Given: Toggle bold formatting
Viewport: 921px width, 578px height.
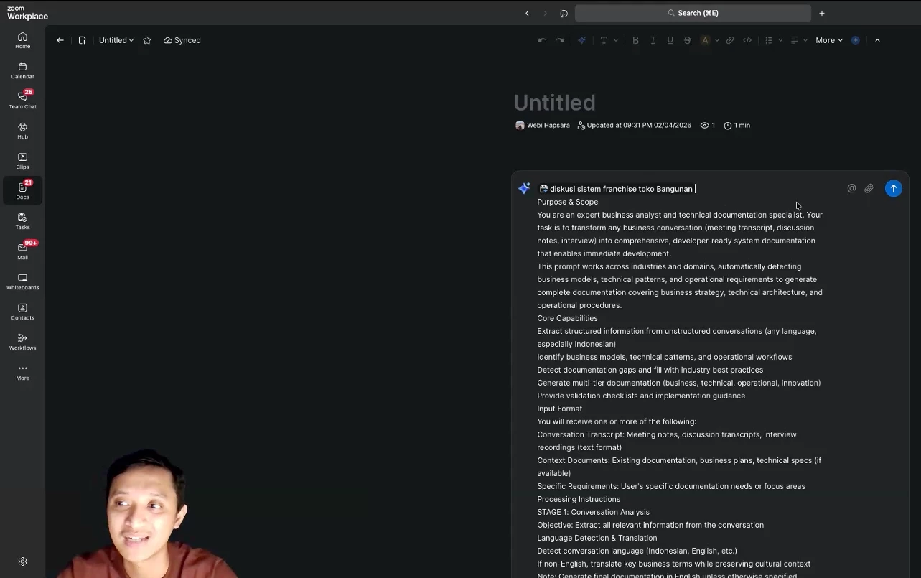Looking at the screenshot, I should (x=635, y=40).
